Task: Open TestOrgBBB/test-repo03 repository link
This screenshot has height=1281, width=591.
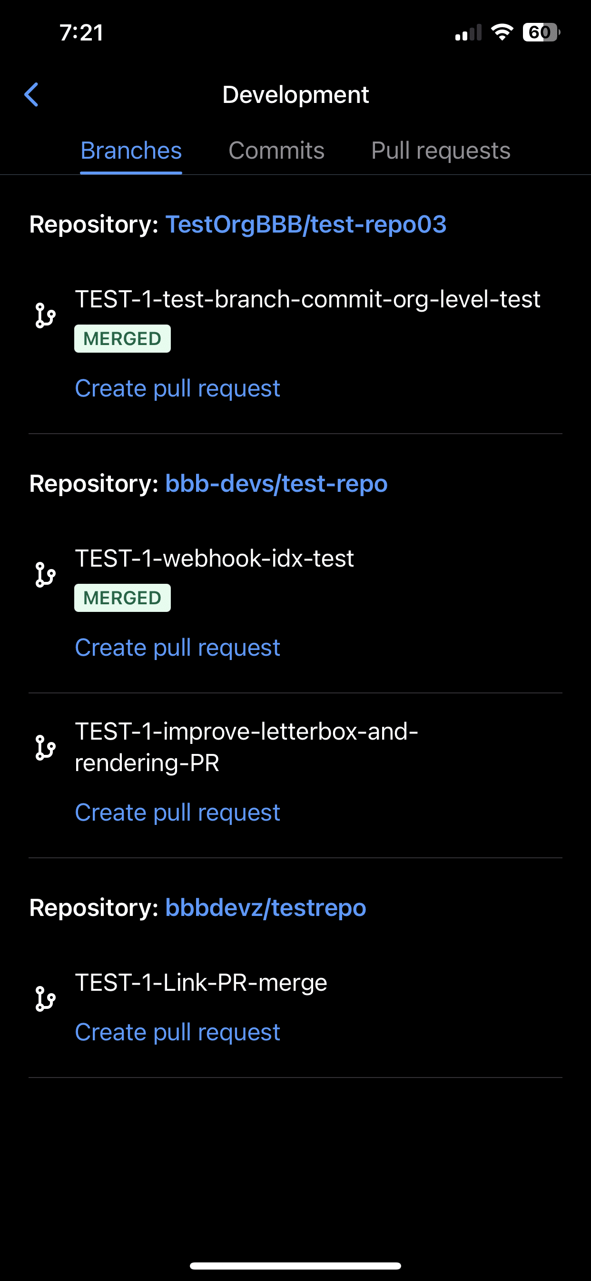Action: (306, 224)
